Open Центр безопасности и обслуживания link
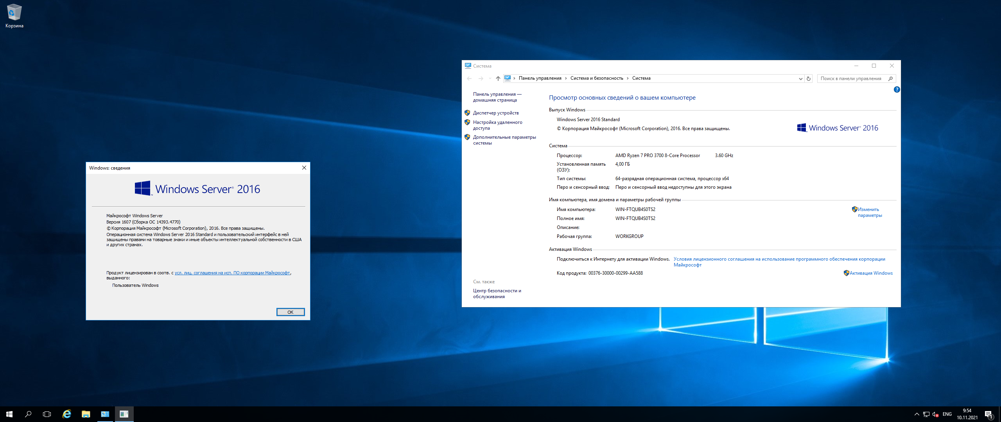 [x=497, y=293]
